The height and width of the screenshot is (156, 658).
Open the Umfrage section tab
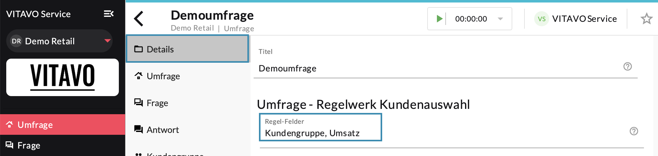click(163, 76)
